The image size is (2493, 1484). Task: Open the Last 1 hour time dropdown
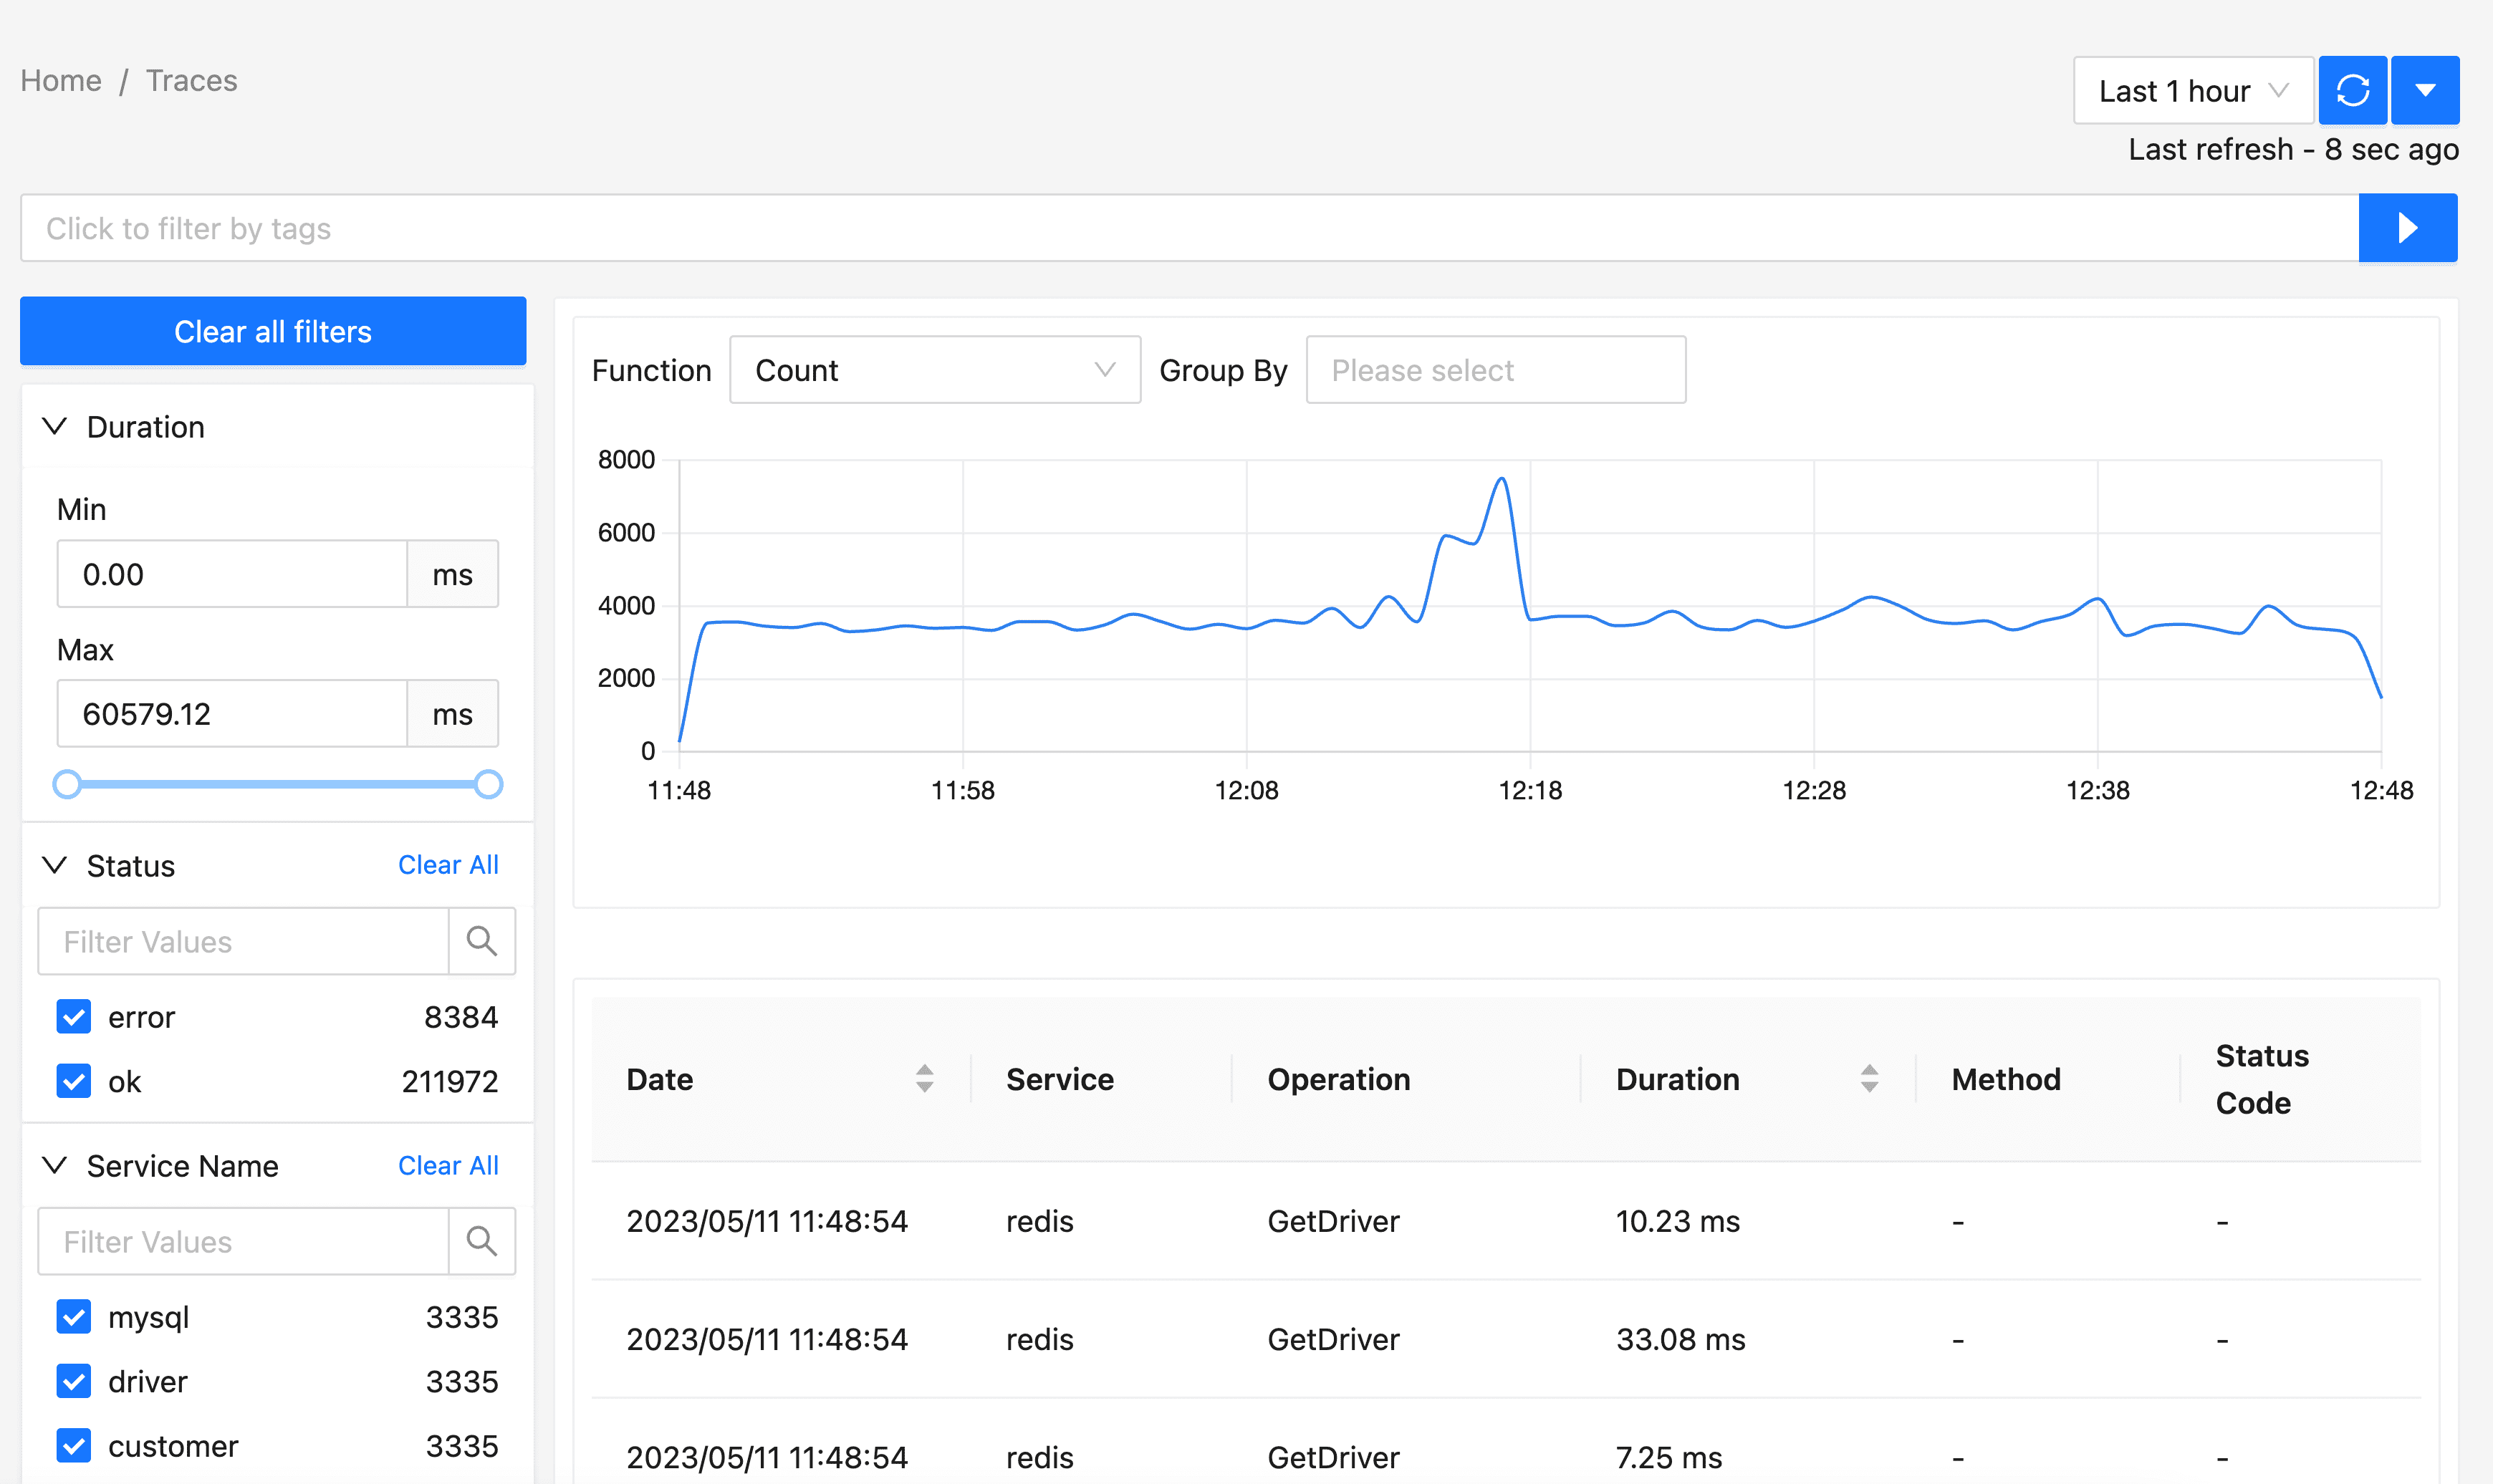tap(2192, 91)
